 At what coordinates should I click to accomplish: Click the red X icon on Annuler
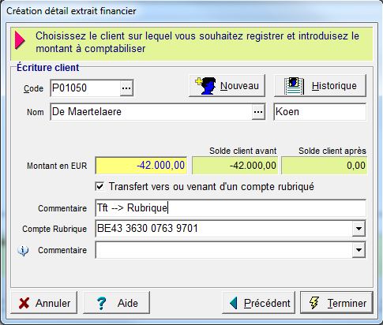pyautogui.click(x=24, y=303)
